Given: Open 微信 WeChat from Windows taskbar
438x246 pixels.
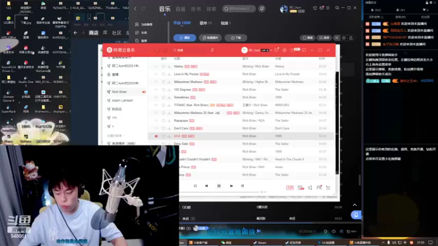Looking at the screenshot, I should pos(227,243).
